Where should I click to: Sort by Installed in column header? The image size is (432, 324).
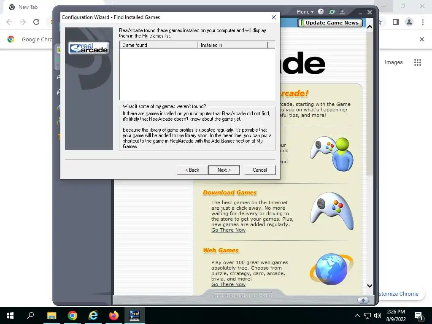click(232, 45)
